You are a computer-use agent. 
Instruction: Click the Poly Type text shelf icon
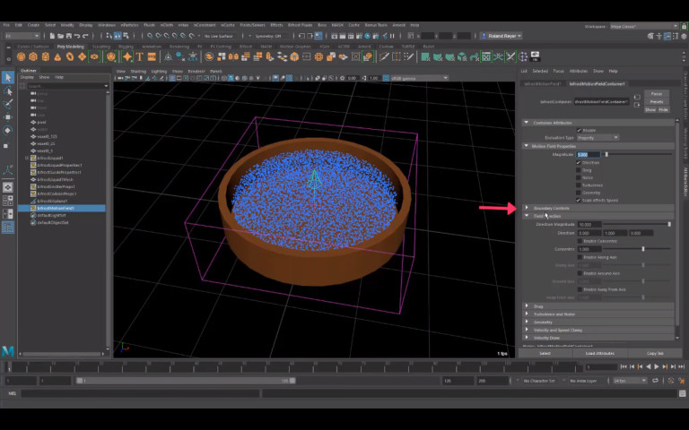tap(140, 57)
